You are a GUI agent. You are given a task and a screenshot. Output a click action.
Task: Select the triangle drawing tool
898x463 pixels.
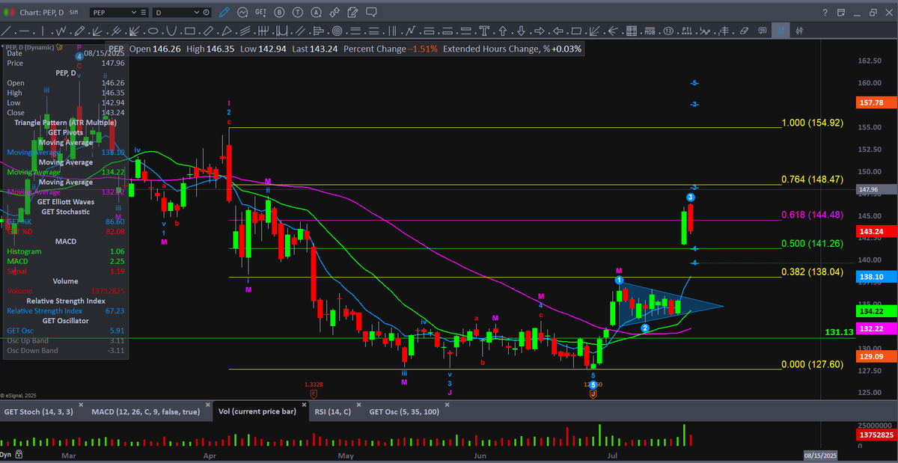click(226, 31)
